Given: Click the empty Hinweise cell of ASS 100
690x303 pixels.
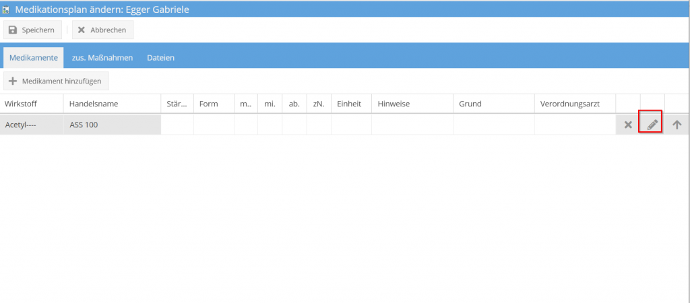Looking at the screenshot, I should [x=412, y=125].
